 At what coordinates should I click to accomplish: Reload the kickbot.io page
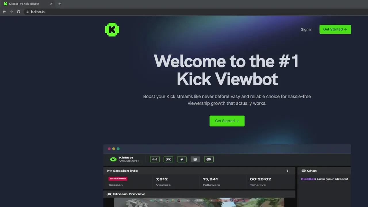pyautogui.click(x=19, y=12)
